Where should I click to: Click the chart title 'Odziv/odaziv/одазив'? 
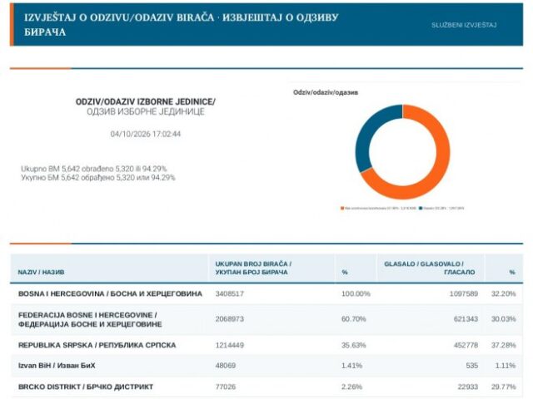(326, 92)
